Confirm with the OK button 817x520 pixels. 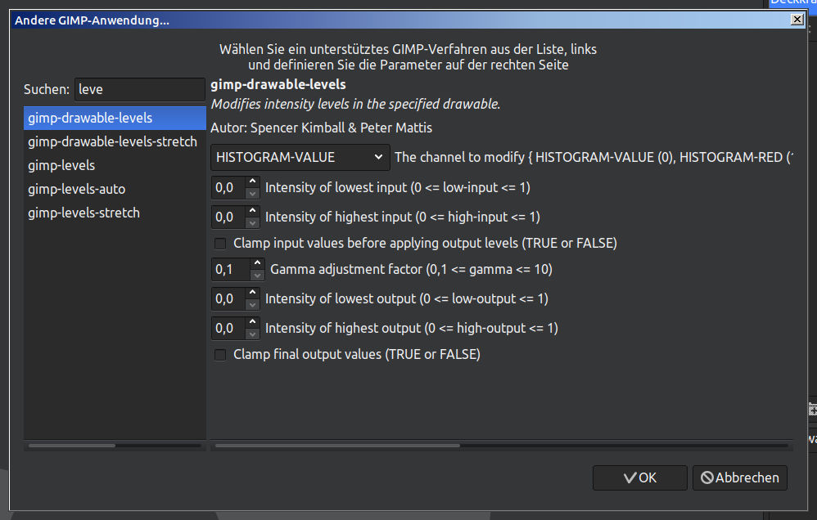(x=640, y=477)
